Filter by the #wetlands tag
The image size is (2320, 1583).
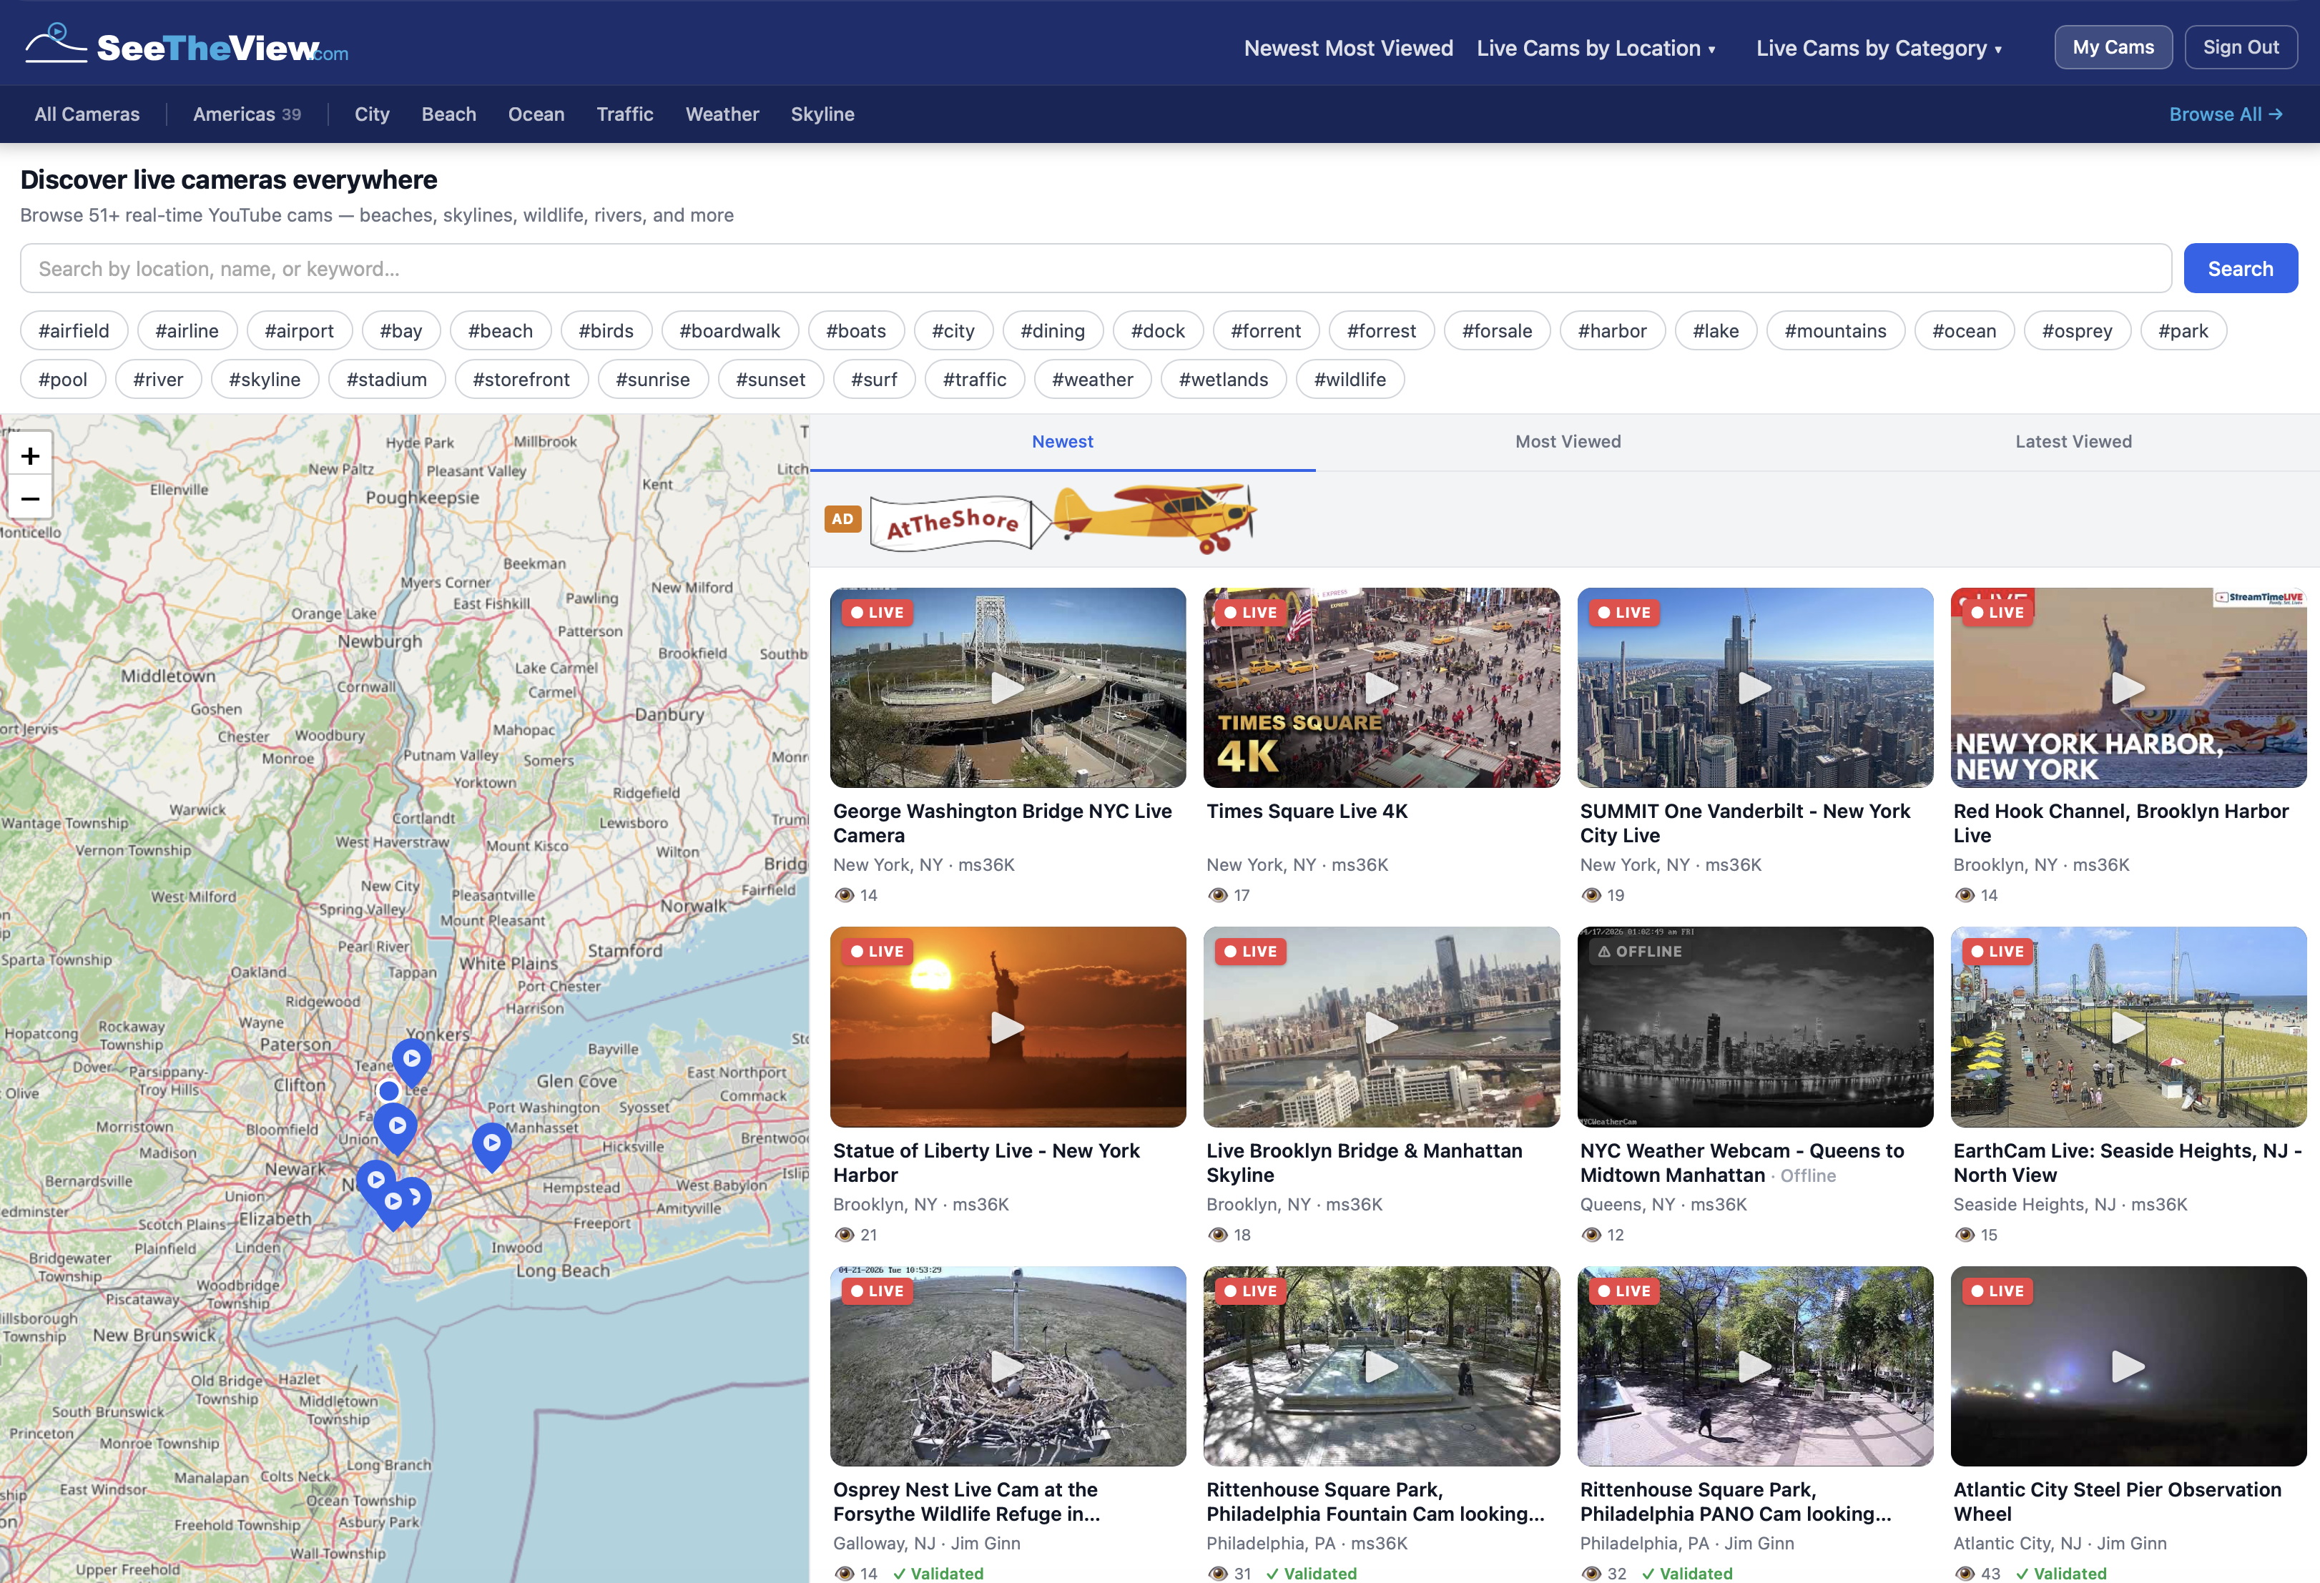pos(1223,379)
